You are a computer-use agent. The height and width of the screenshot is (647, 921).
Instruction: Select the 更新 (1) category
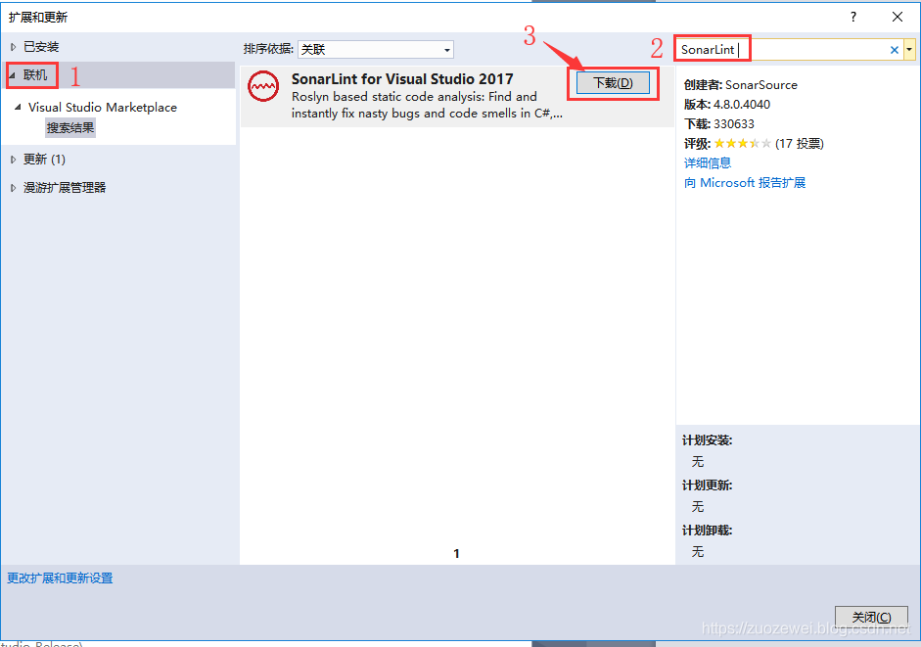(44, 160)
